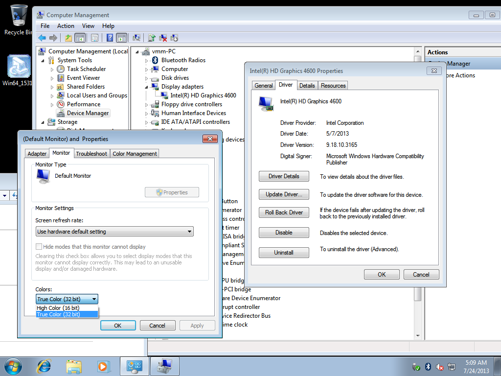Open Internet Explorer from the taskbar
Image resolution: width=501 pixels, height=376 pixels.
[45, 366]
